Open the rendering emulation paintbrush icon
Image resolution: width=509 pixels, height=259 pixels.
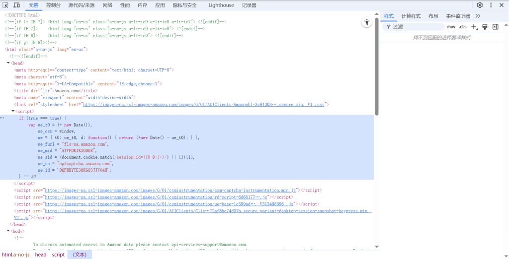[x=485, y=27]
